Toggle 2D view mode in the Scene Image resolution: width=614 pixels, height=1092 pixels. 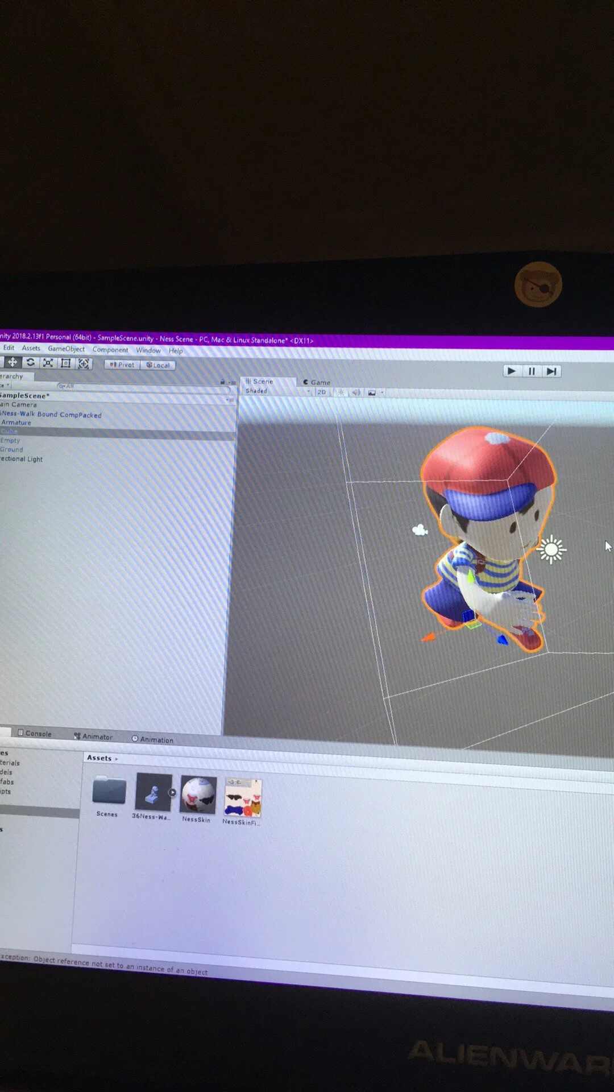pos(321,392)
